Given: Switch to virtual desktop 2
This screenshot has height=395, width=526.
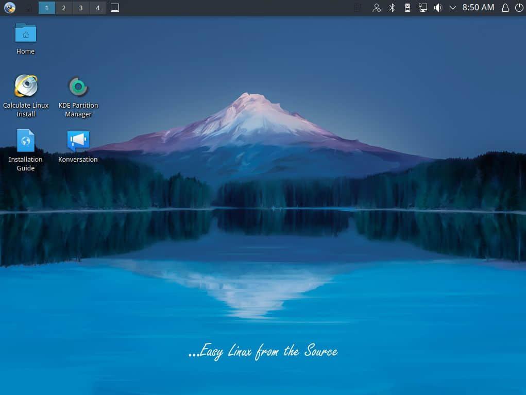Looking at the screenshot, I should tap(63, 8).
